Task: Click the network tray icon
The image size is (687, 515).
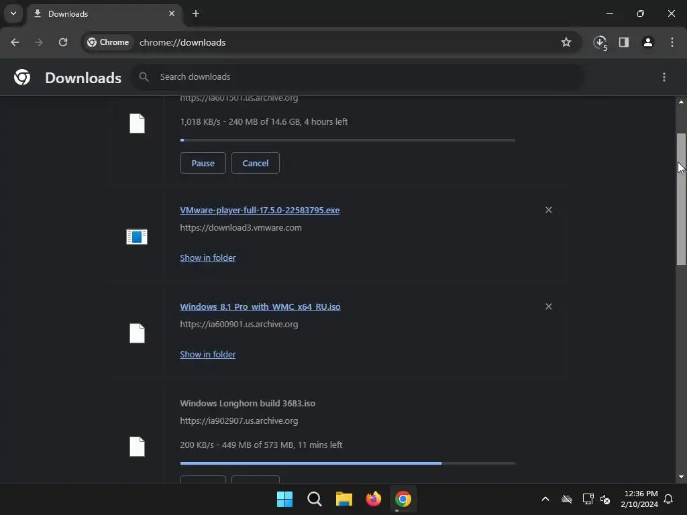Action: pos(588,499)
